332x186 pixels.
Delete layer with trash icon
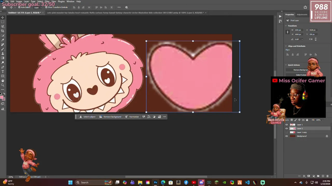pyautogui.click(x=327, y=176)
